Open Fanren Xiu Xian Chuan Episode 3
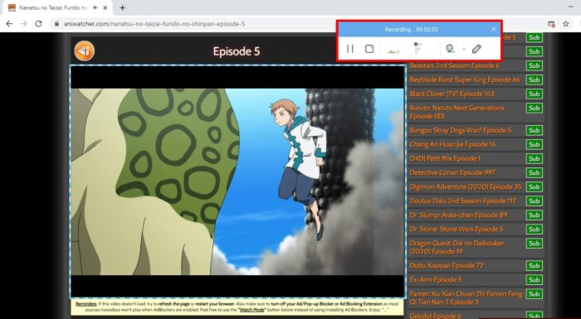 point(466,297)
